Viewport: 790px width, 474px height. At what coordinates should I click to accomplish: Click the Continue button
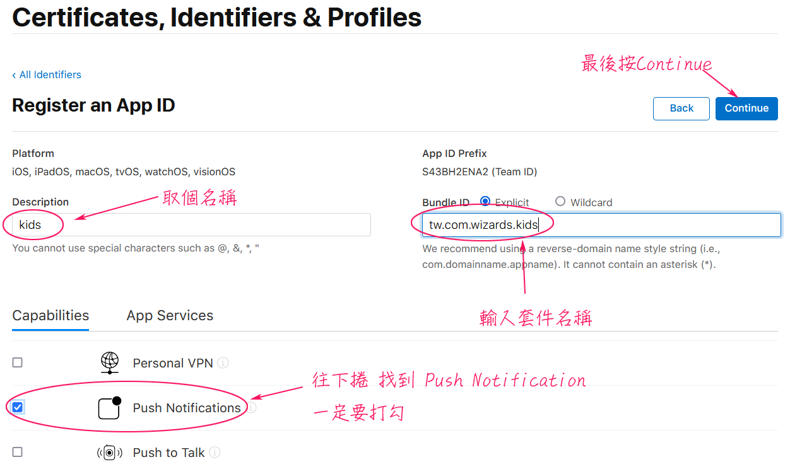[746, 108]
